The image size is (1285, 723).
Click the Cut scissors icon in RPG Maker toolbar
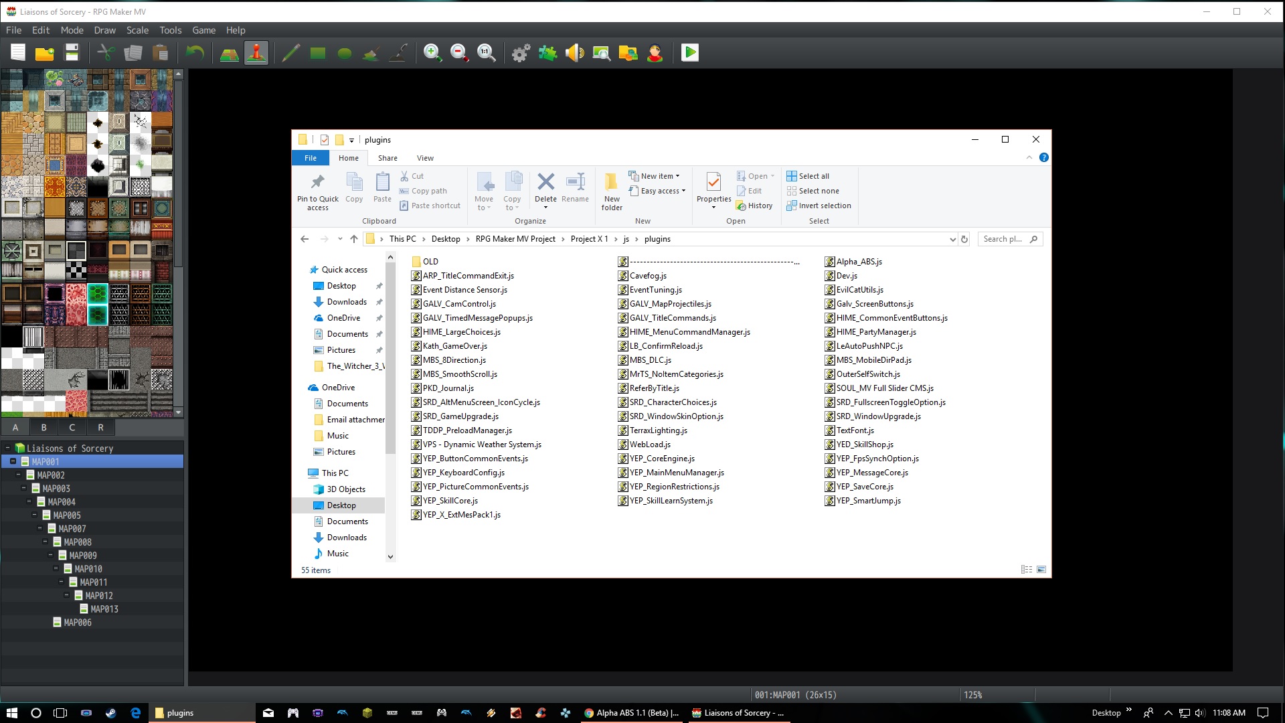pos(106,53)
